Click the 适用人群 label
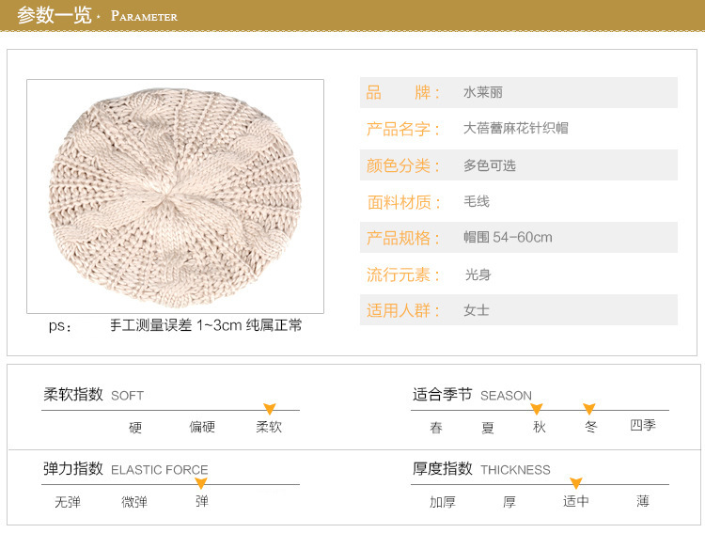The width and height of the screenshot is (705, 533). click(403, 310)
